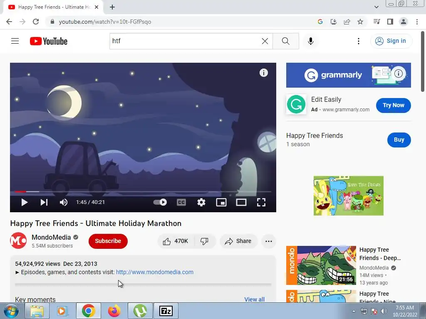This screenshot has width=426, height=319.
Task: Open 7-Zip from taskbar
Action: pyautogui.click(x=166, y=311)
